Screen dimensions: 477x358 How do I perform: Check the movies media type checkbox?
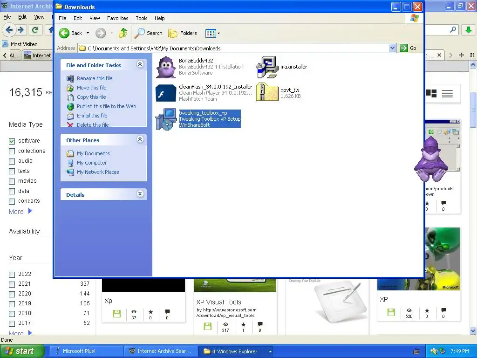pos(12,181)
